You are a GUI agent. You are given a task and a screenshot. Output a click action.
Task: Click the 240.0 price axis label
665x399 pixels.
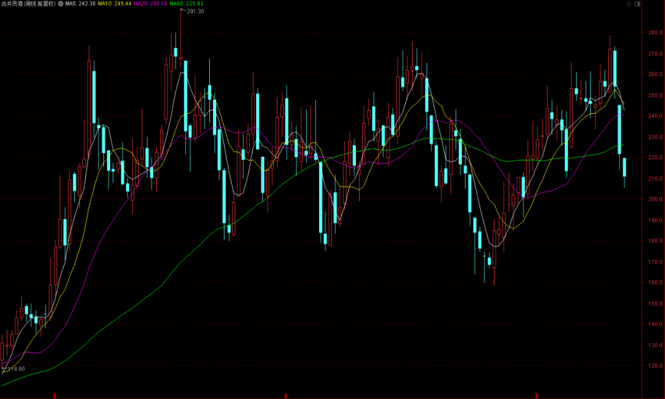pos(655,116)
